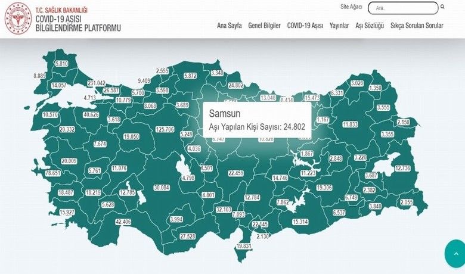Viewport: 465px width, 274px height.
Task: Select province labeled 18.219
Action: (93, 192)
